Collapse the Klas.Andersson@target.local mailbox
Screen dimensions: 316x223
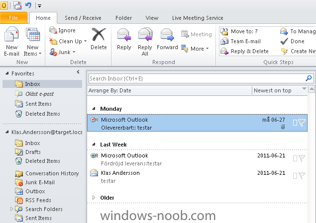[x=7, y=132]
